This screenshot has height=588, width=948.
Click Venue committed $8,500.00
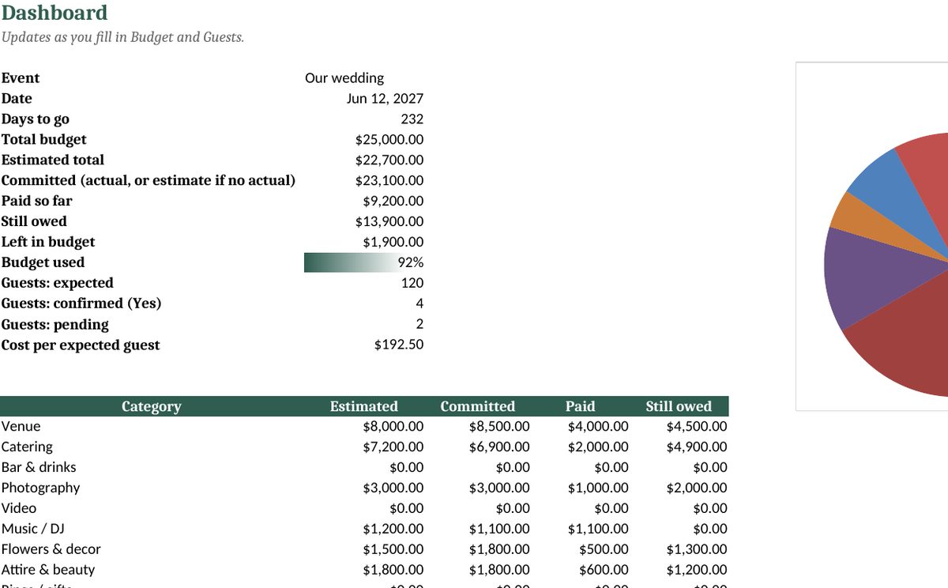[499, 427]
